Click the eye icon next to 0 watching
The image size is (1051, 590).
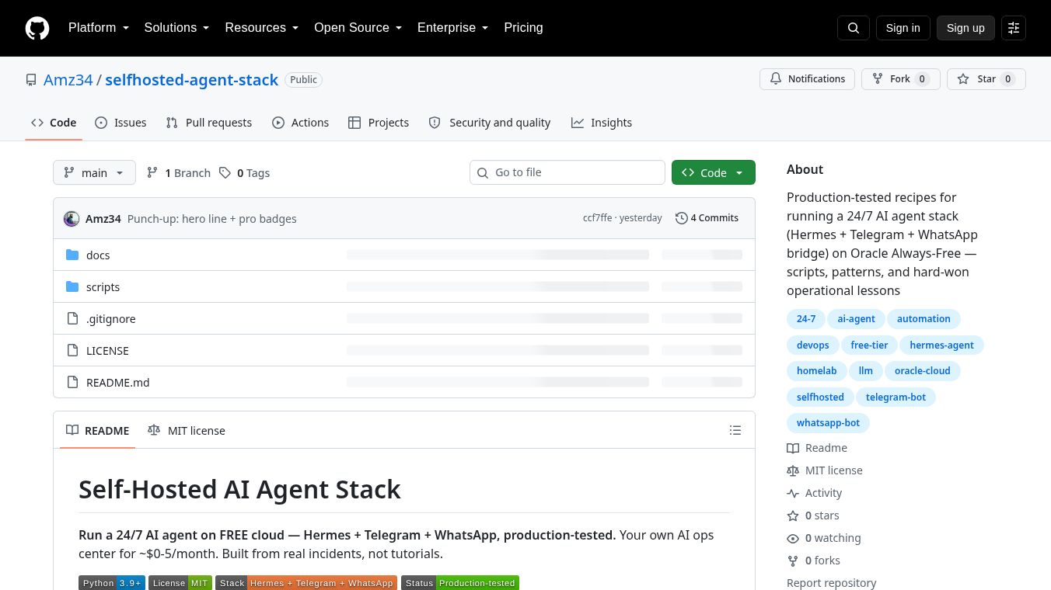click(793, 538)
